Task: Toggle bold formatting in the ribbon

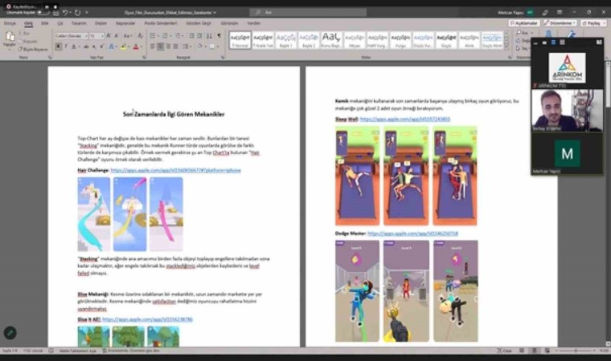Action: [x=58, y=47]
